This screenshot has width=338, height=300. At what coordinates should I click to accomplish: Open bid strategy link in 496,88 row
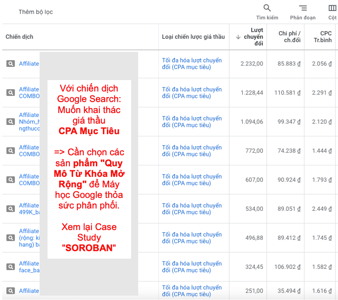click(192, 238)
